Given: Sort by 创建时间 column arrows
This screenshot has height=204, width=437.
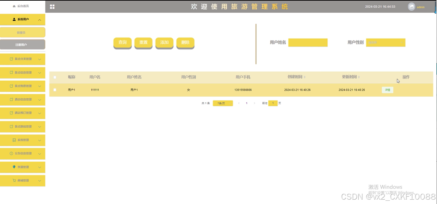Looking at the screenshot, I should coord(304,77).
